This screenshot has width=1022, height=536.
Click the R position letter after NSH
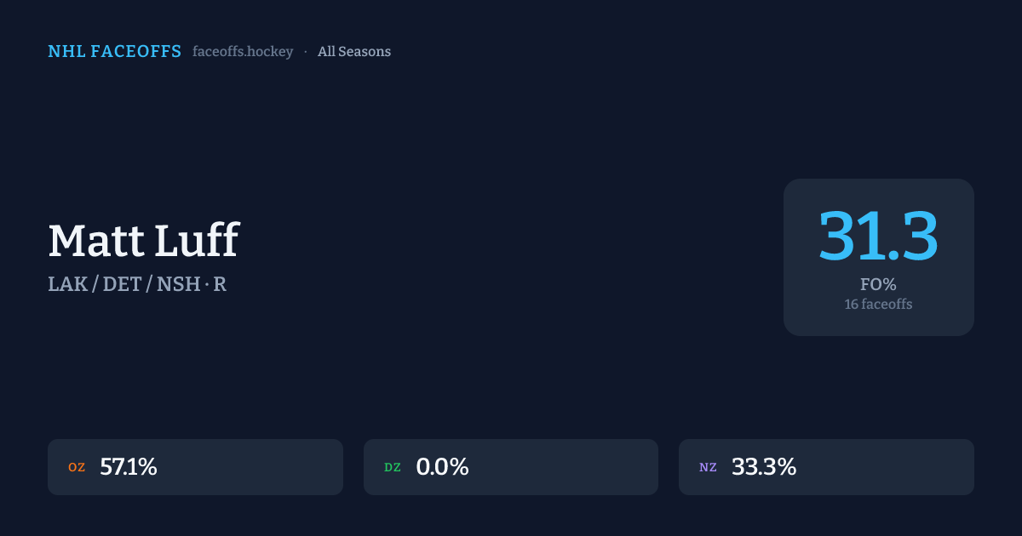tap(220, 284)
